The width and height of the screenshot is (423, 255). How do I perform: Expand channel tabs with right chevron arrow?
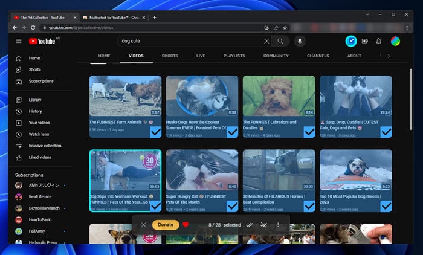point(389,56)
